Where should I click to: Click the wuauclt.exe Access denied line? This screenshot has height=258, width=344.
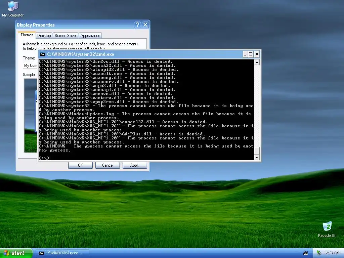point(107,74)
